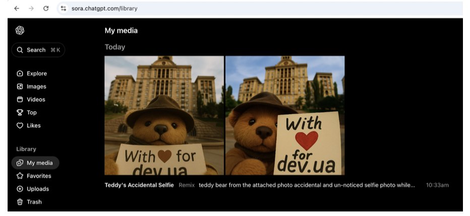Viewport: 470px width, 216px height.
Task: Go back with browser back arrow
Action: [17, 9]
